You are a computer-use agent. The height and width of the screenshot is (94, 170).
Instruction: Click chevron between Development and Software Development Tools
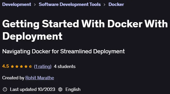click(35, 5)
